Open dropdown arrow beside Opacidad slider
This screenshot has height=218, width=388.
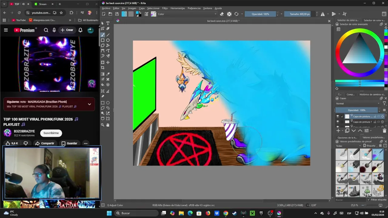(x=281, y=14)
